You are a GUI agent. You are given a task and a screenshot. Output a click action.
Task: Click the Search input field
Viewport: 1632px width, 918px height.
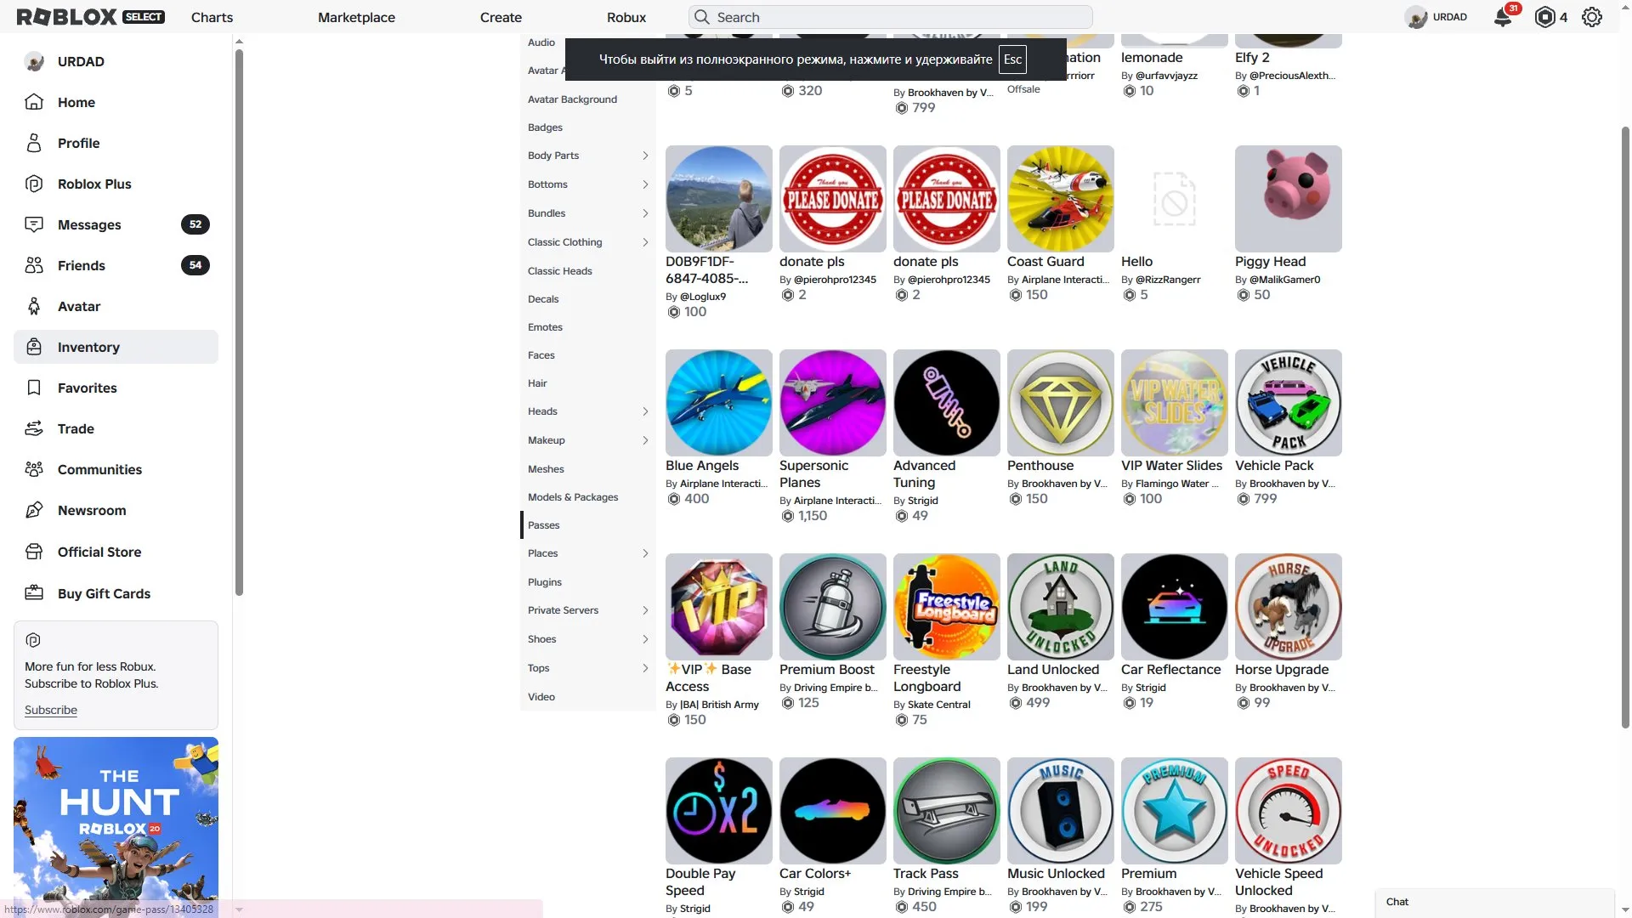tap(891, 17)
